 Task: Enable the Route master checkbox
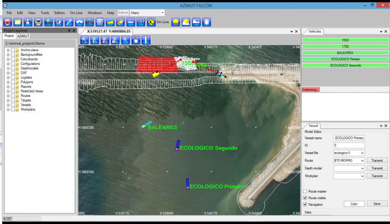pyautogui.click(x=305, y=191)
